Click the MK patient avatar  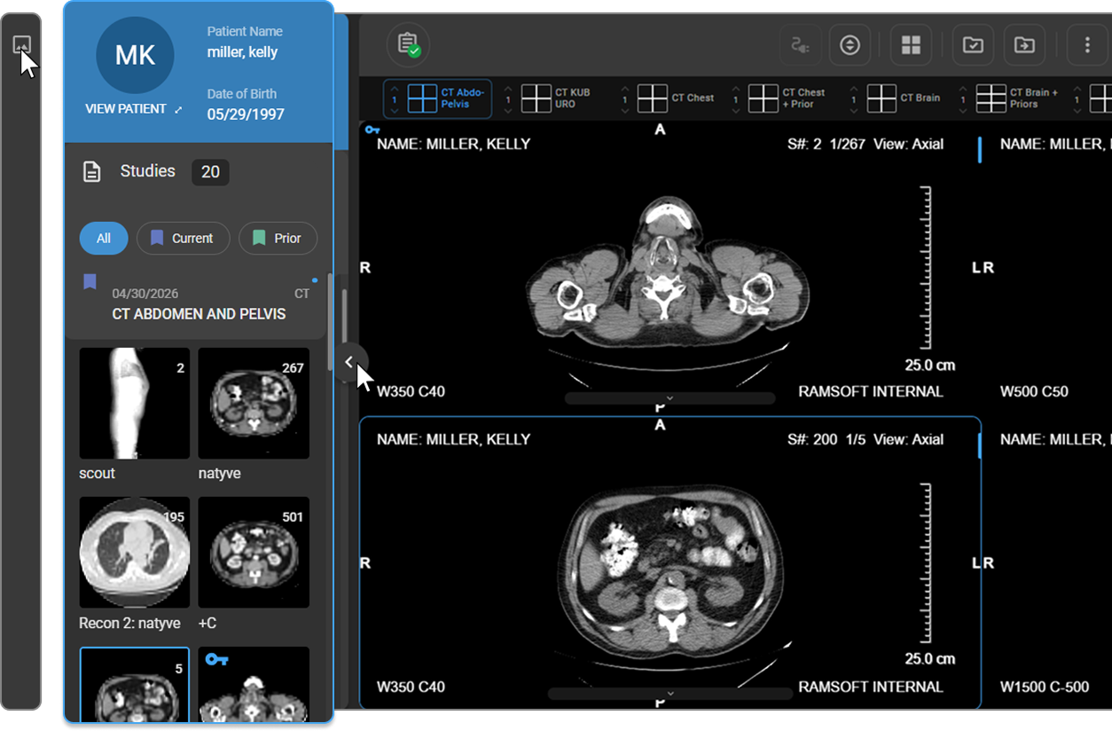click(135, 55)
